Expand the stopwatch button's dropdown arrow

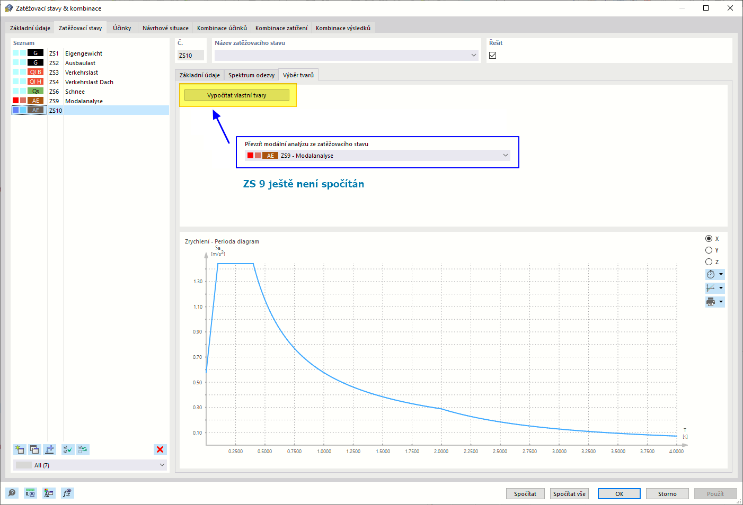coord(721,274)
